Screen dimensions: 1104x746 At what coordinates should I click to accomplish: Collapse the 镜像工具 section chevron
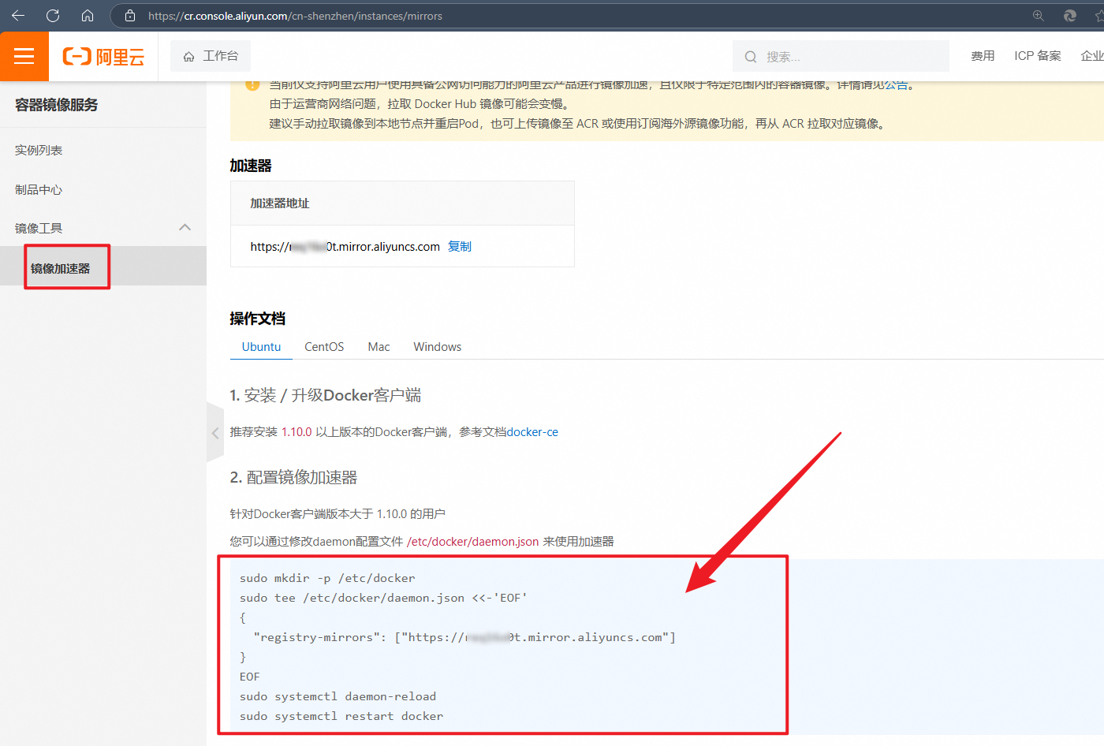tap(185, 228)
